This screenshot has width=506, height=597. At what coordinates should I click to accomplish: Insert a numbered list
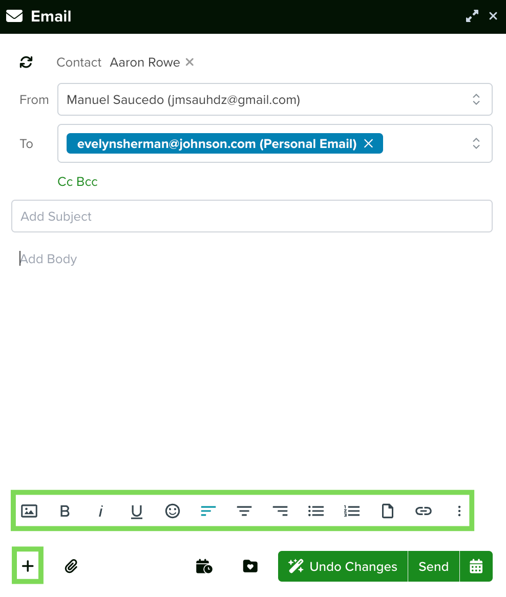tap(352, 510)
